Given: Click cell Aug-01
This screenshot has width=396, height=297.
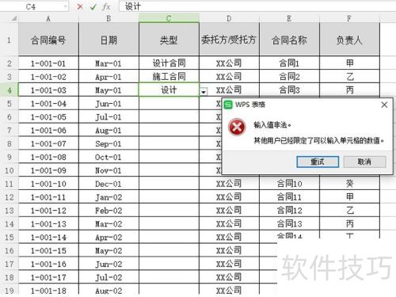Looking at the screenshot, I should point(109,130).
